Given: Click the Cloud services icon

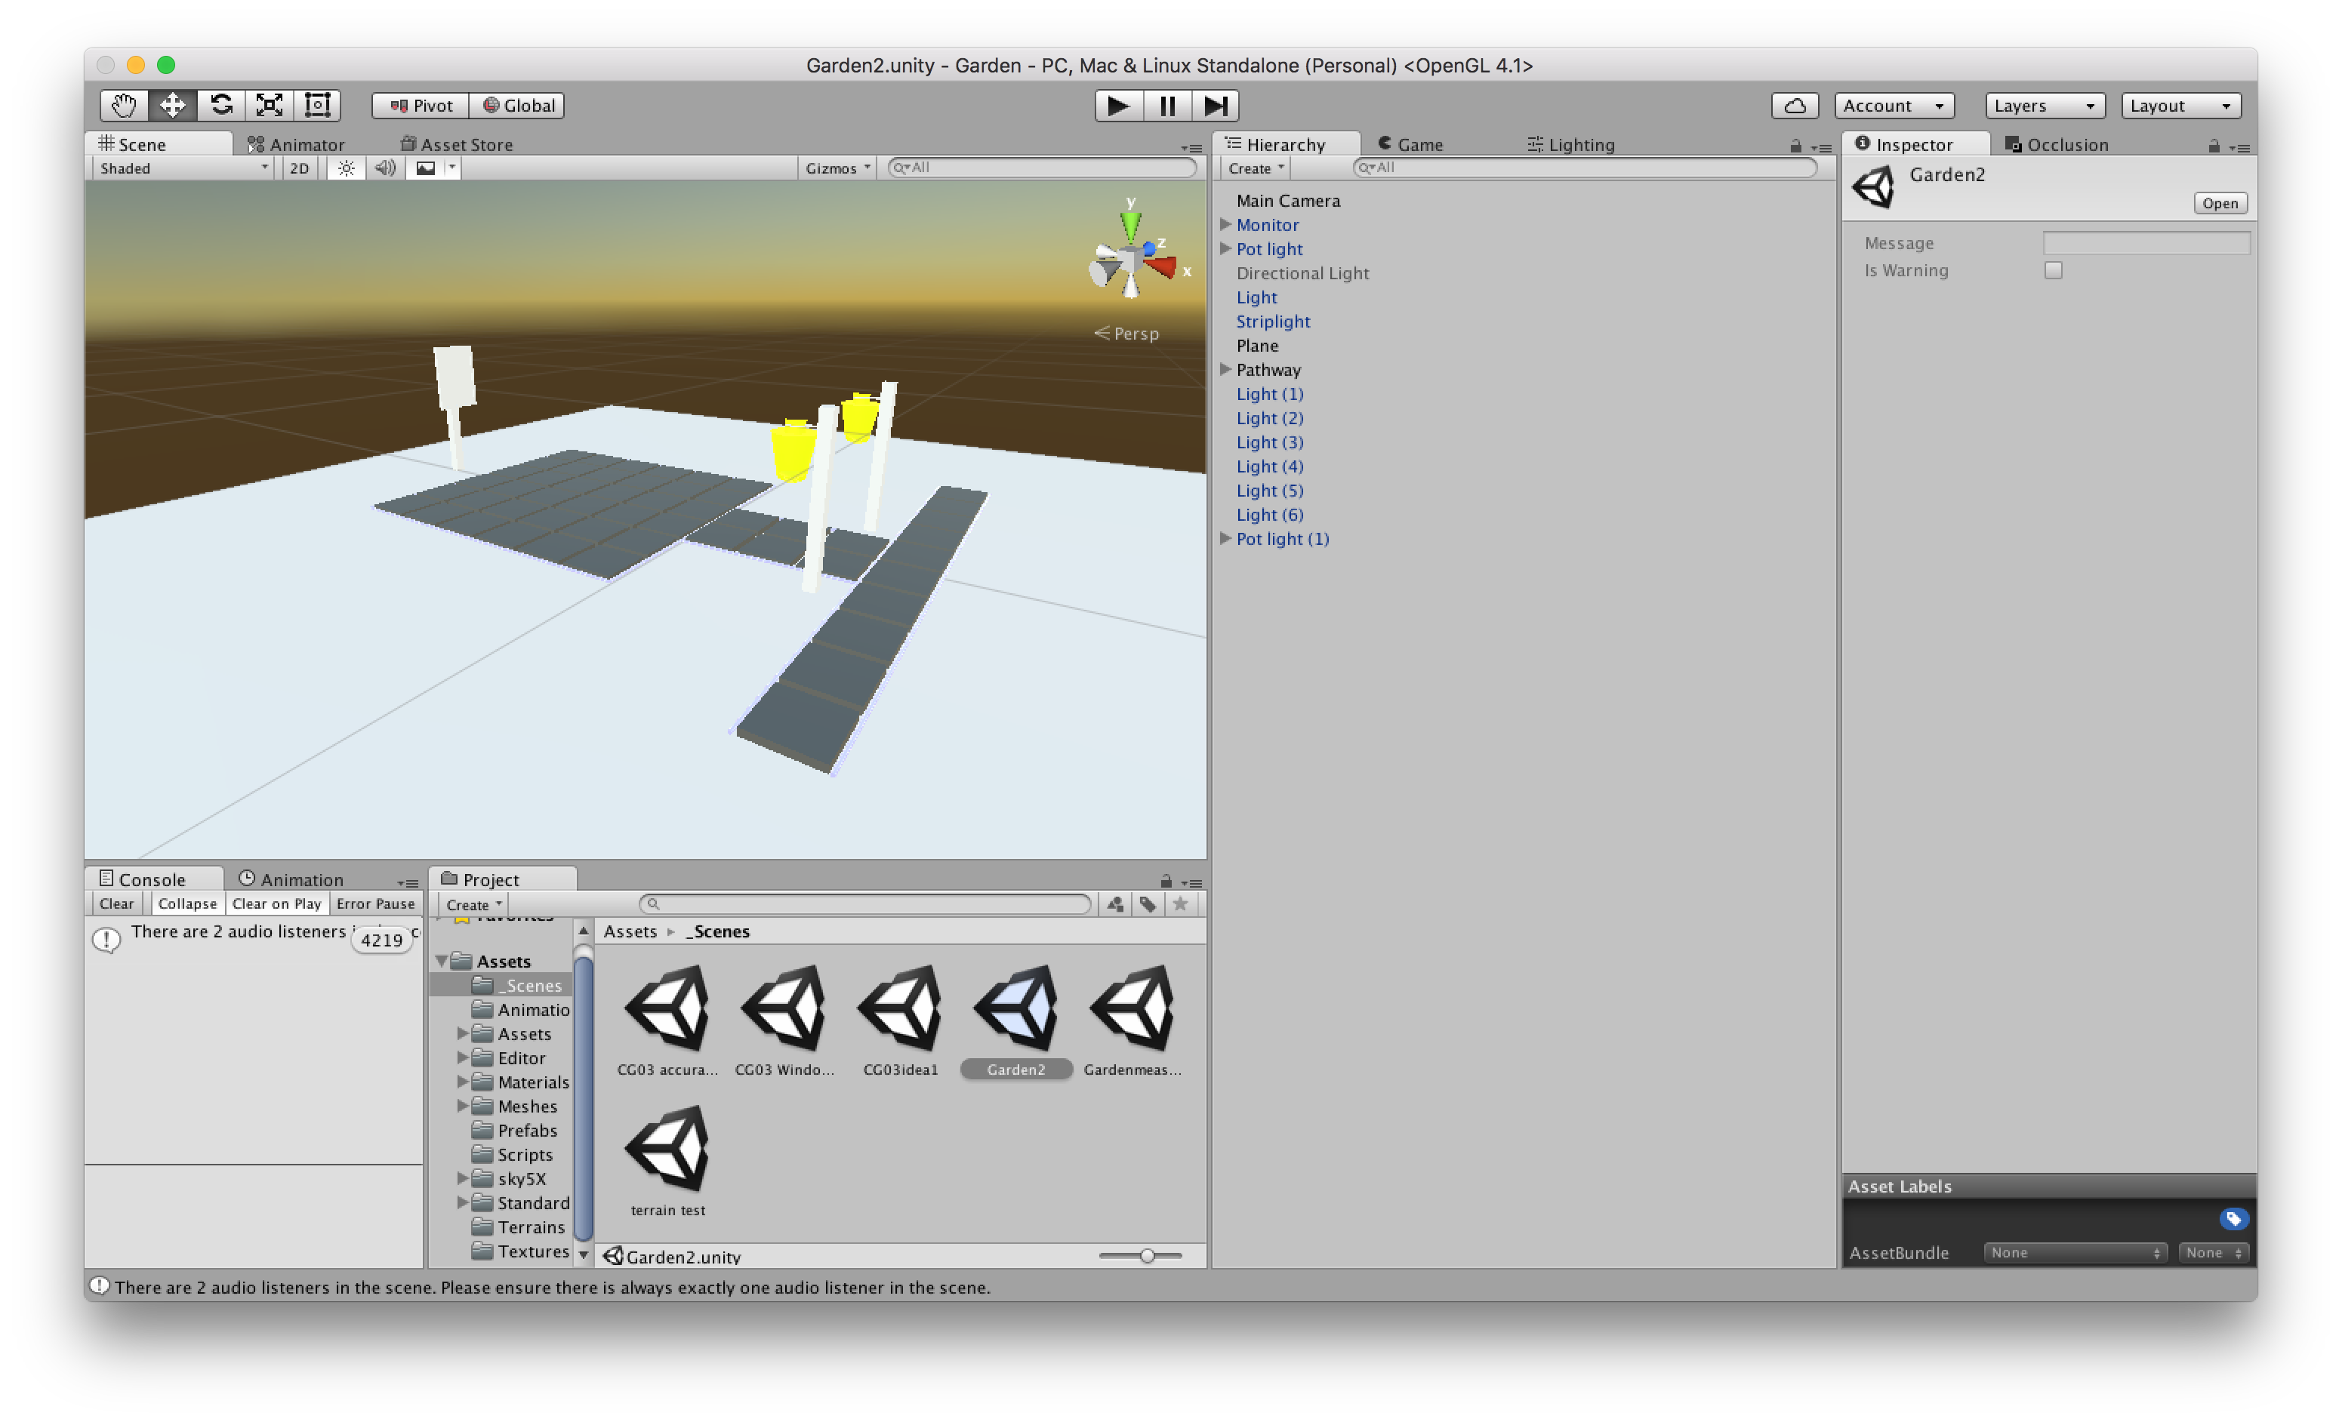Looking at the screenshot, I should pos(1794,106).
